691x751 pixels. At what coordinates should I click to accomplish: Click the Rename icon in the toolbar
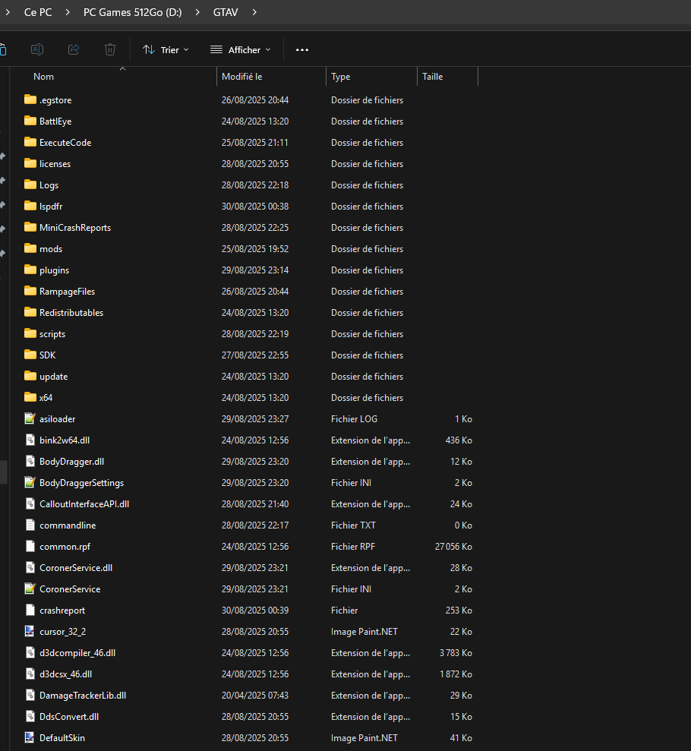point(36,49)
